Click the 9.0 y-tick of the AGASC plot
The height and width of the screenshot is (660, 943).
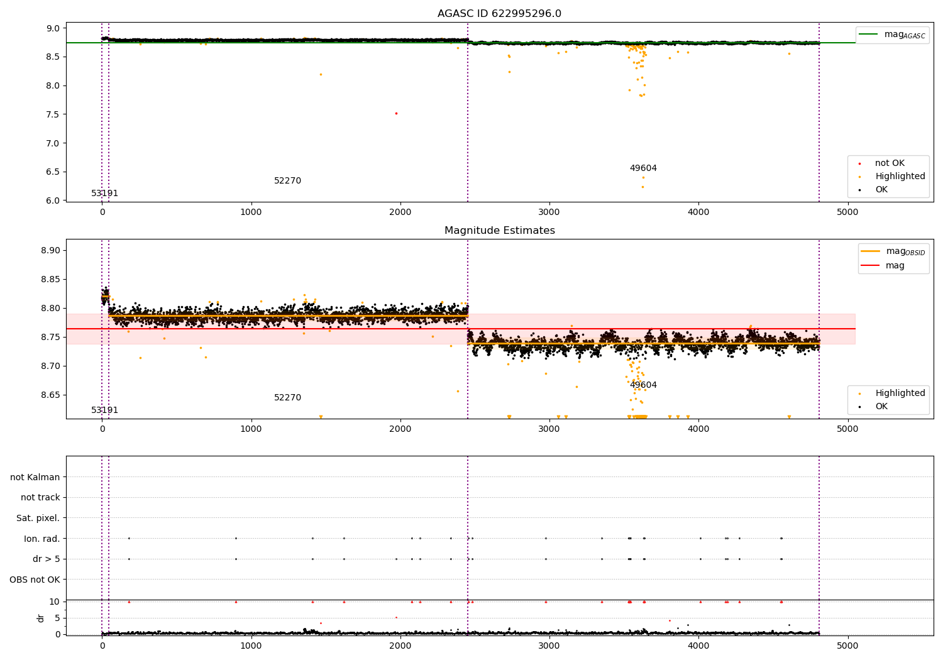53,28
